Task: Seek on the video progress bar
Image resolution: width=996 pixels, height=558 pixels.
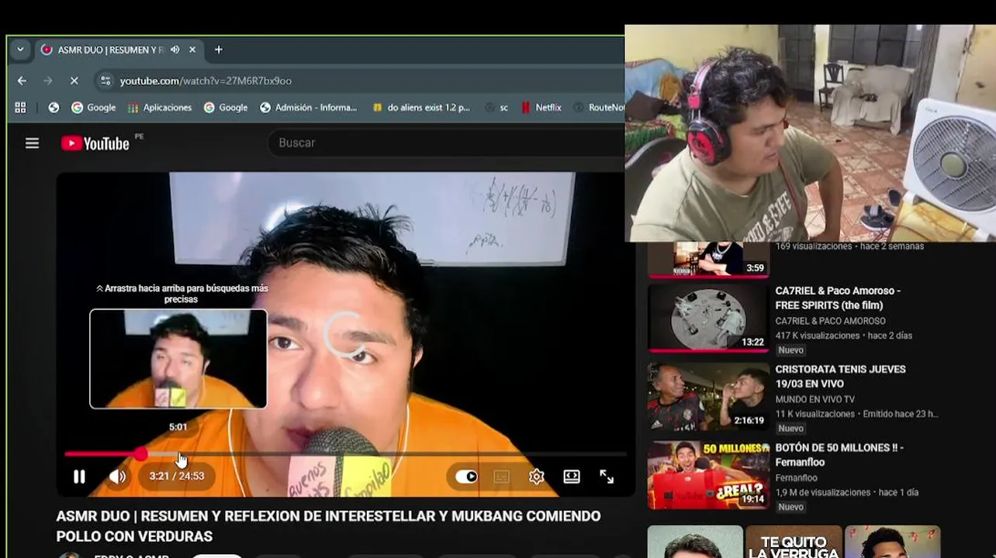Action: (x=345, y=454)
